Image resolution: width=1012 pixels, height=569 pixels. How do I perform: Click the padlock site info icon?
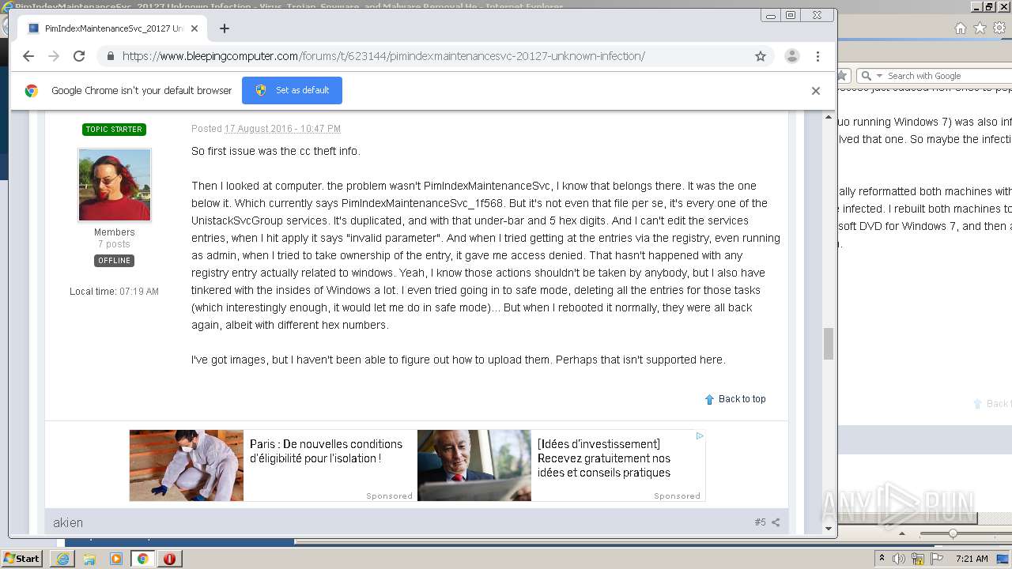[110, 56]
